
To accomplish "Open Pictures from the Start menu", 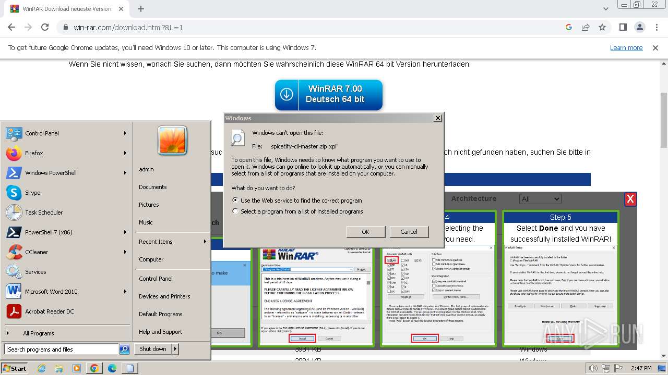I will point(149,205).
